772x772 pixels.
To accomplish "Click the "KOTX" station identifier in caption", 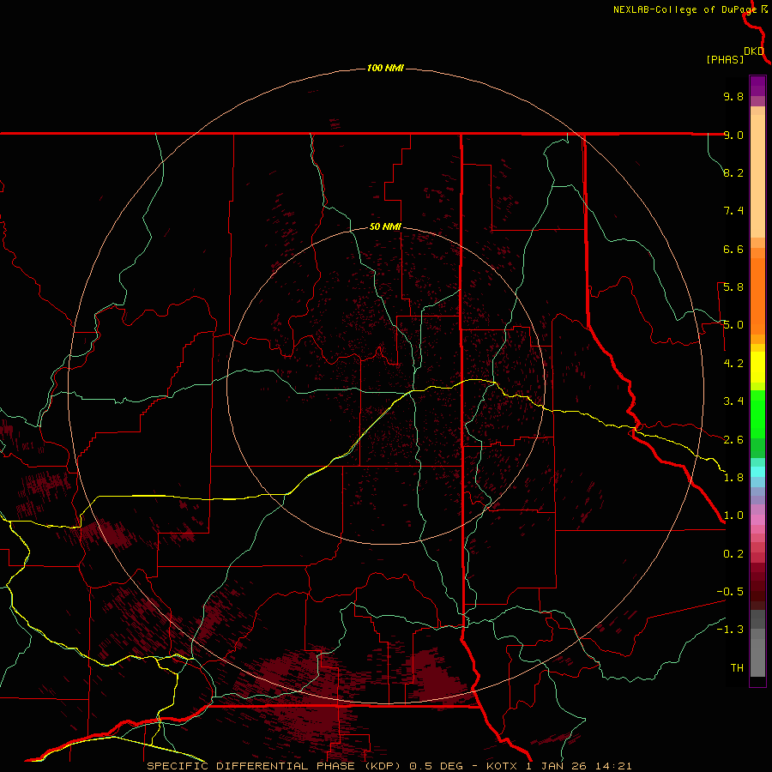I will pos(502,766).
